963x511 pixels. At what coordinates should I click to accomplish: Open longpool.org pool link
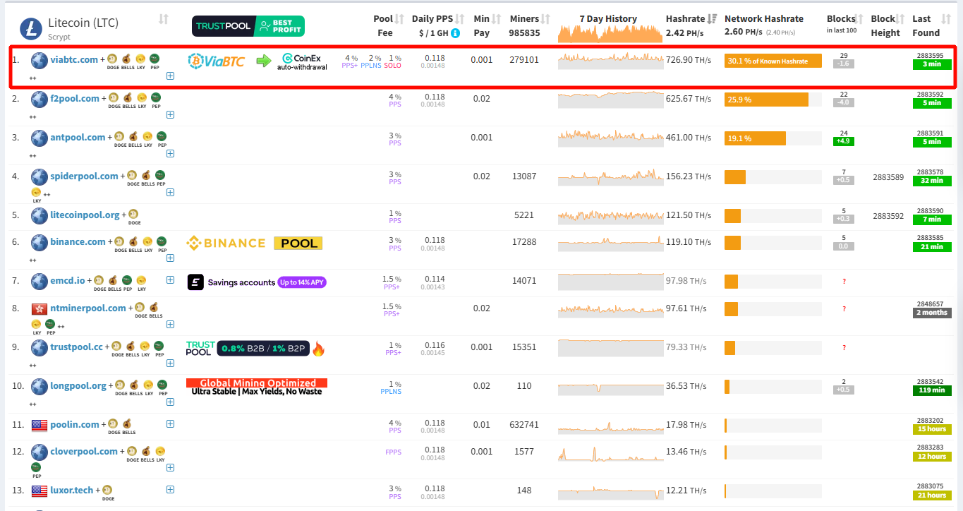point(78,385)
